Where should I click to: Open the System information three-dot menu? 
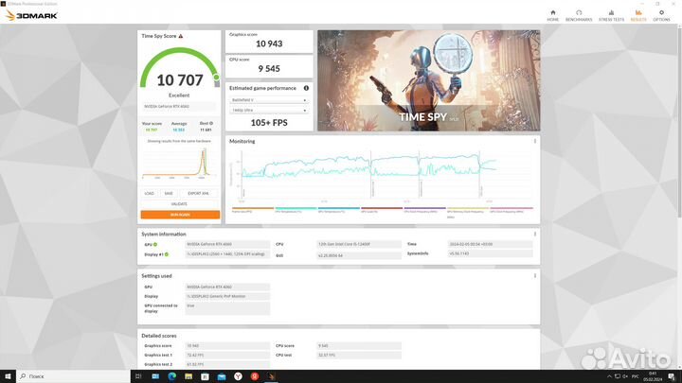tap(535, 235)
